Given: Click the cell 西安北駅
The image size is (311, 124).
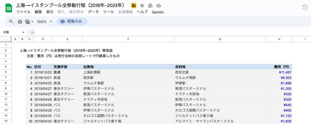Looking at the screenshot, I should click(220, 72).
